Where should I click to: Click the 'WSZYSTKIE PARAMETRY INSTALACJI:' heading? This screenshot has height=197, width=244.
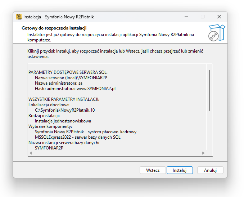point(64,99)
